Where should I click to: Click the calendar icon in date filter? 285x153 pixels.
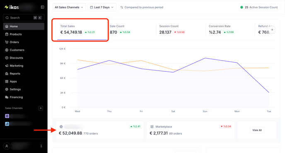click(x=92, y=7)
